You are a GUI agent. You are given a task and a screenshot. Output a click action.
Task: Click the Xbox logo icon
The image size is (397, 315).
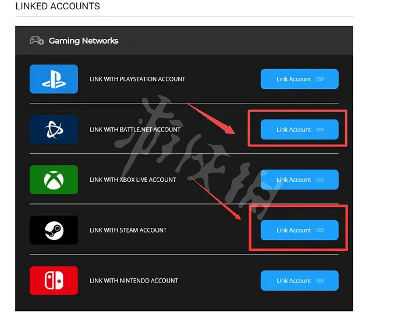[54, 180]
